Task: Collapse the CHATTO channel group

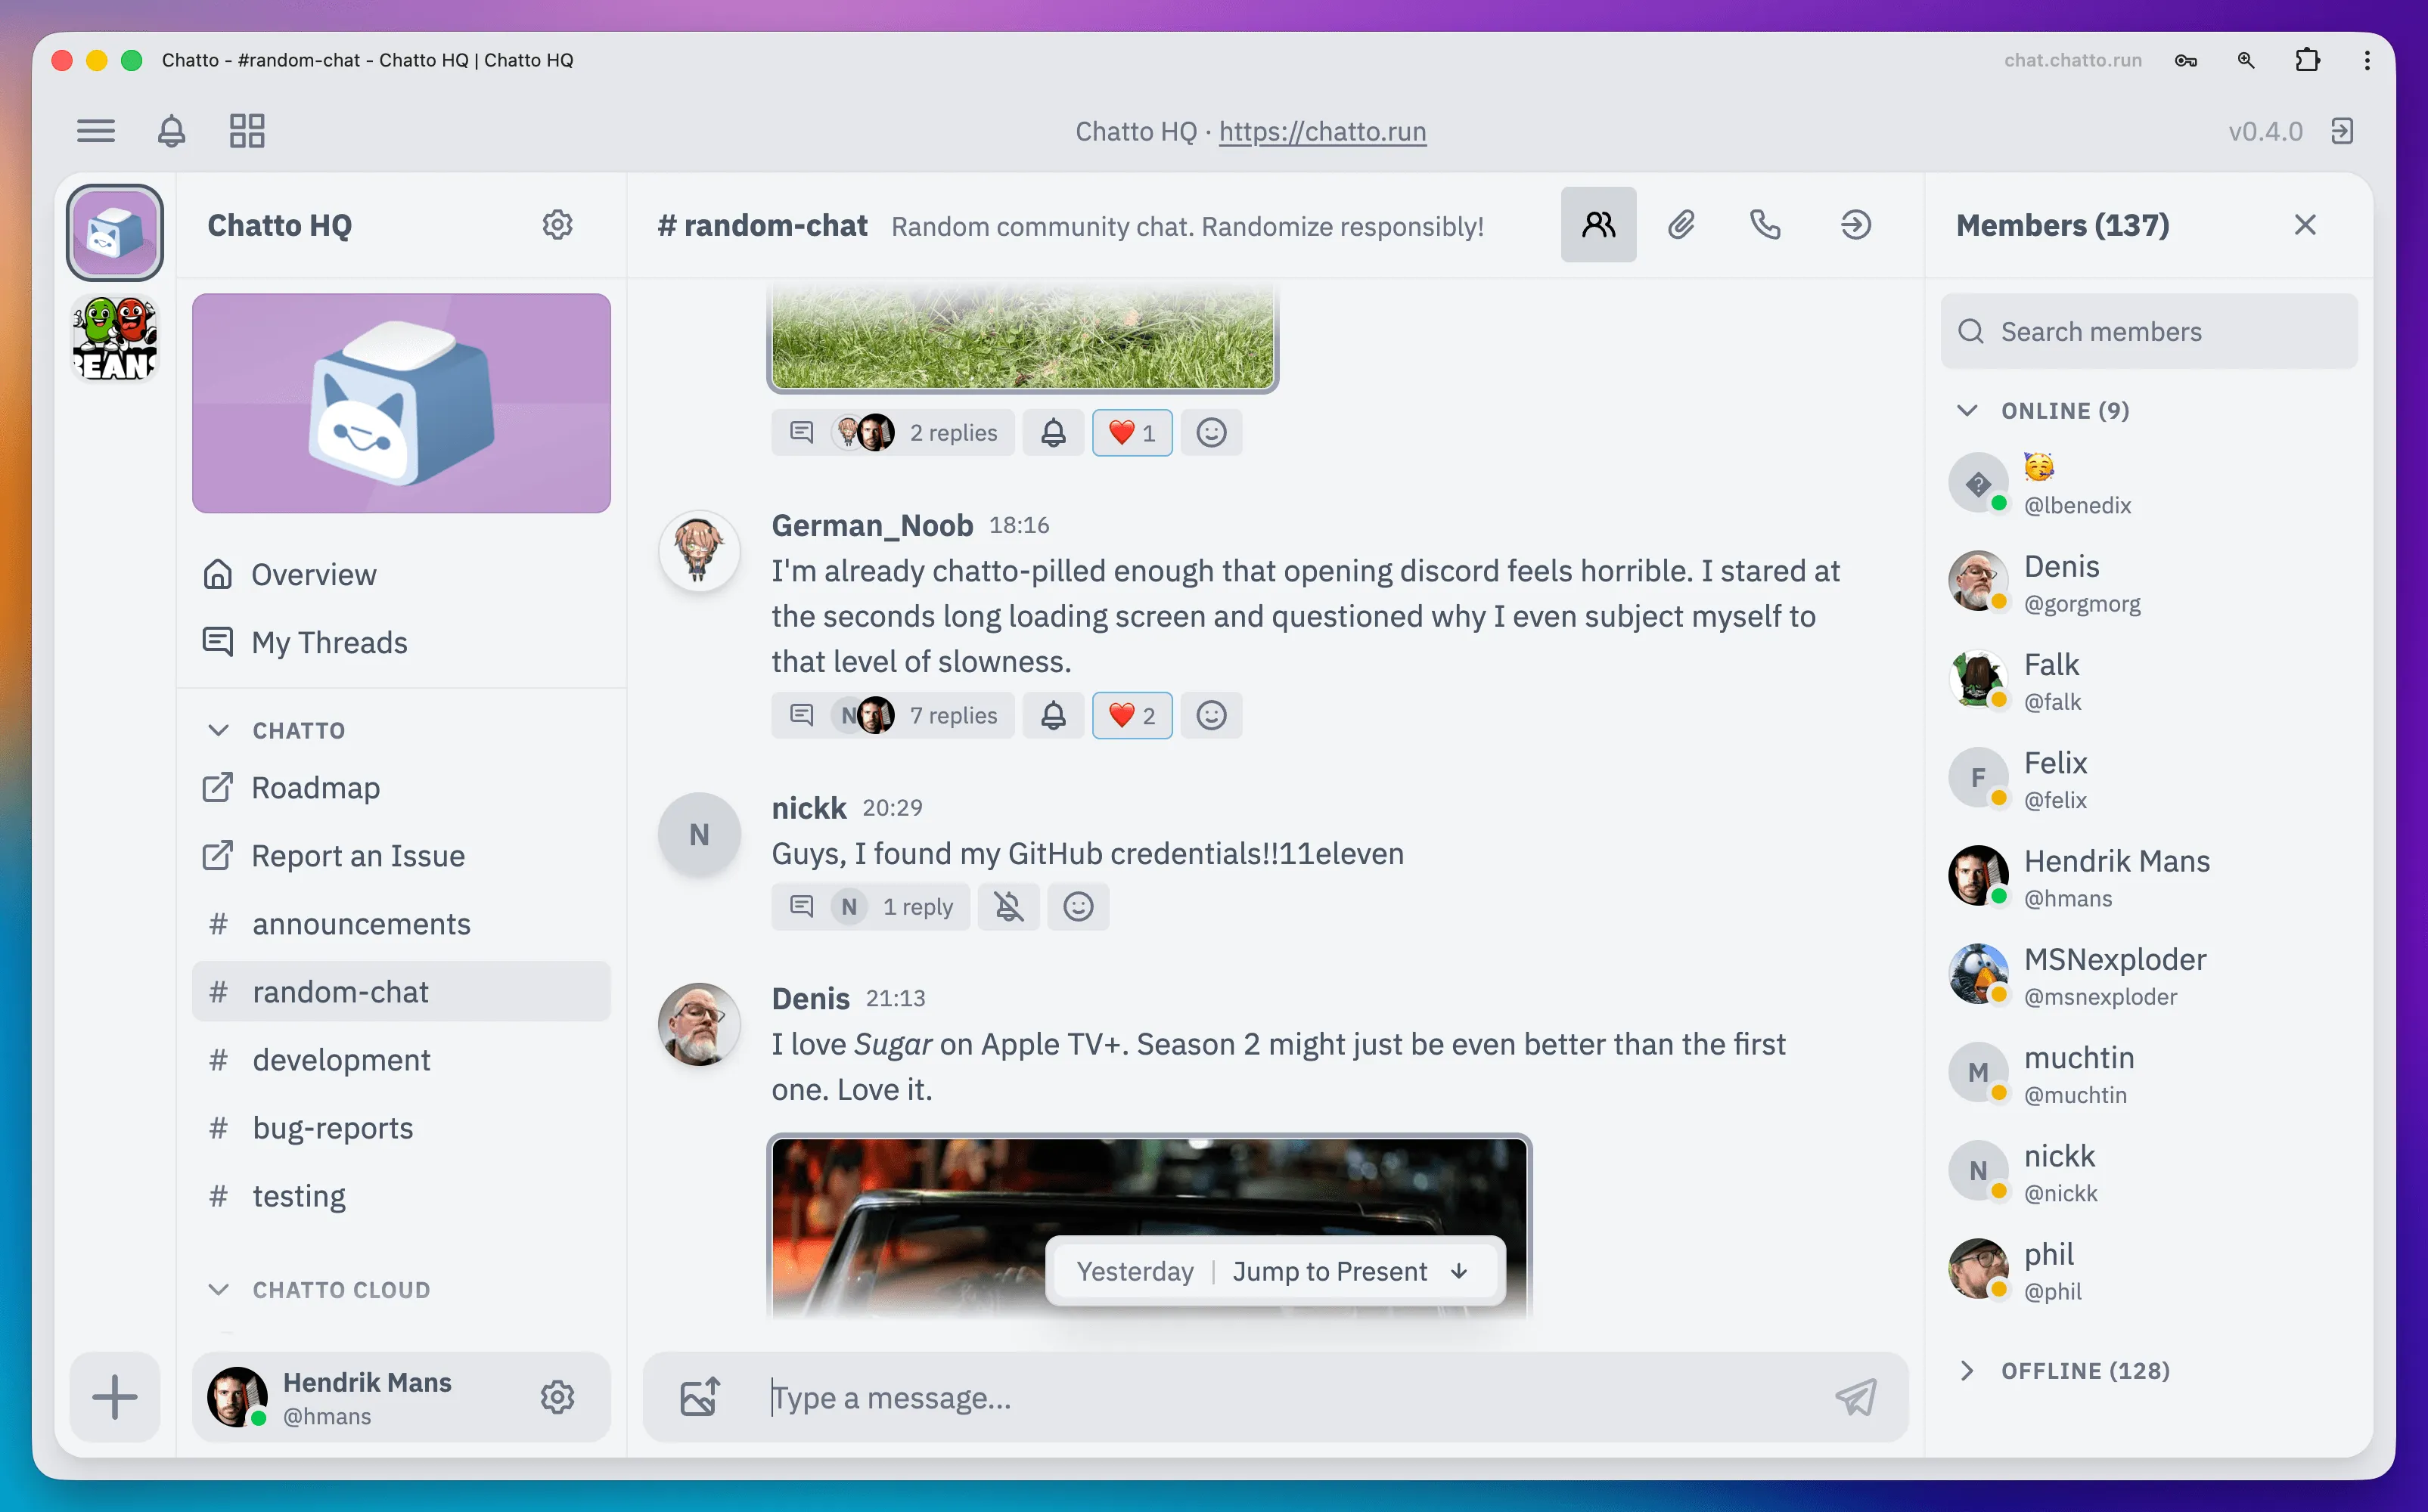Action: click(277, 731)
